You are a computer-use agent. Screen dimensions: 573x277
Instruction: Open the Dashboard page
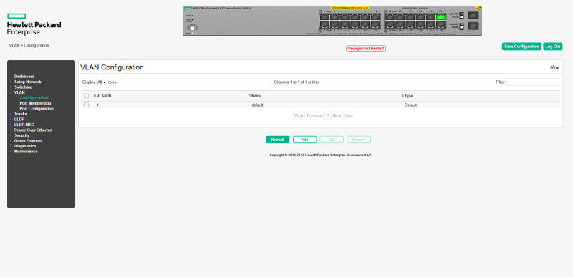click(24, 77)
